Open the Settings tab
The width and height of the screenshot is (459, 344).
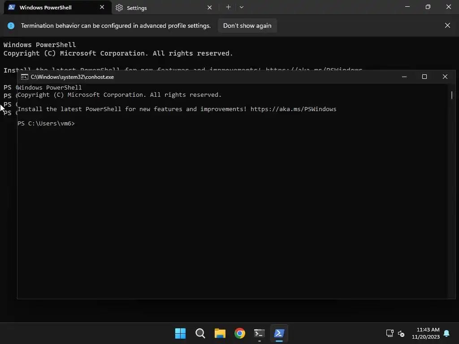coord(164,8)
